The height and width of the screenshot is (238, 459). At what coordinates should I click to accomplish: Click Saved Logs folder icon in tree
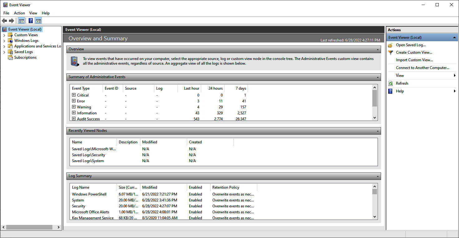pyautogui.click(x=10, y=52)
